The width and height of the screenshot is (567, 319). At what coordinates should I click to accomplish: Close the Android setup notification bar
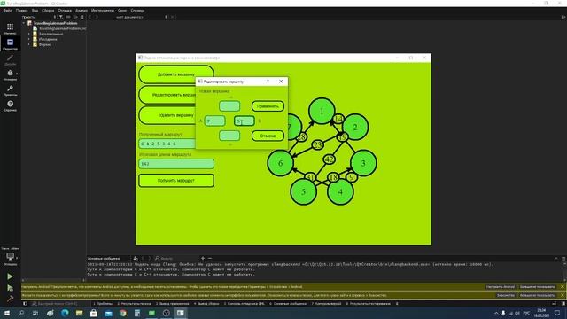563,287
